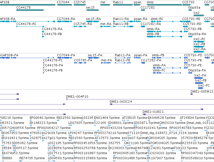Click the CG7044-PA protein label
The height and width of the screenshot is (162, 214).
(x=66, y=55)
